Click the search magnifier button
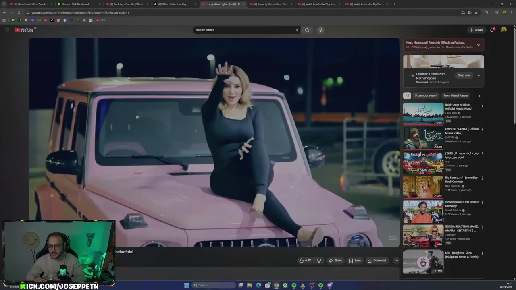The height and width of the screenshot is (290, 516). (x=307, y=30)
